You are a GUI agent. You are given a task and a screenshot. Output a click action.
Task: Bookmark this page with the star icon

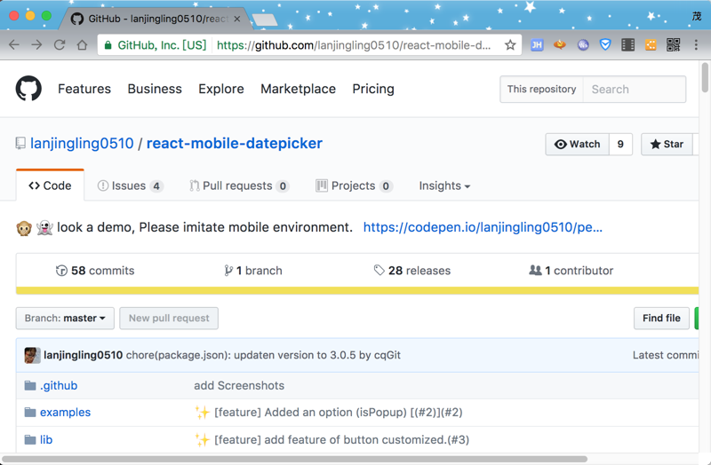click(510, 45)
